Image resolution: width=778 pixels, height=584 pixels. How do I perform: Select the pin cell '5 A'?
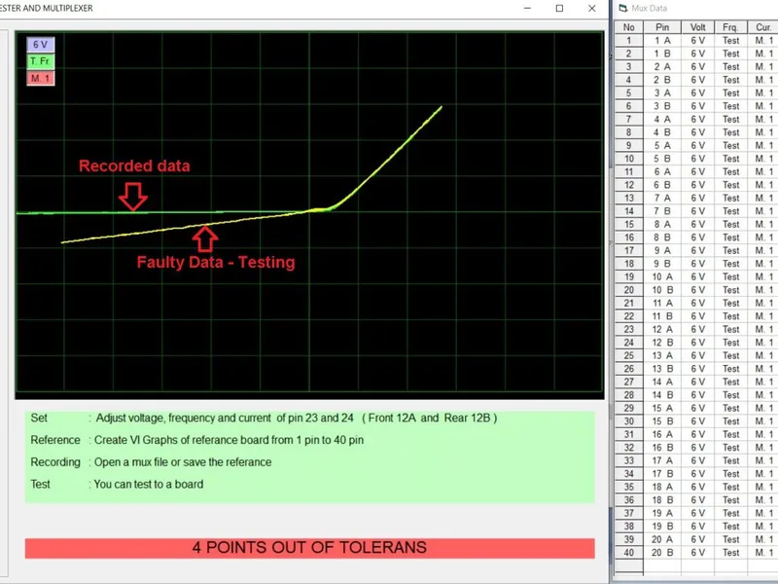click(x=662, y=145)
